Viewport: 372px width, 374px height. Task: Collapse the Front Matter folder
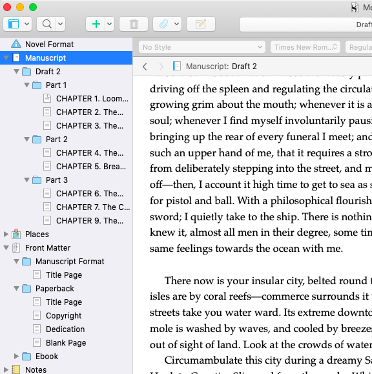click(x=6, y=248)
